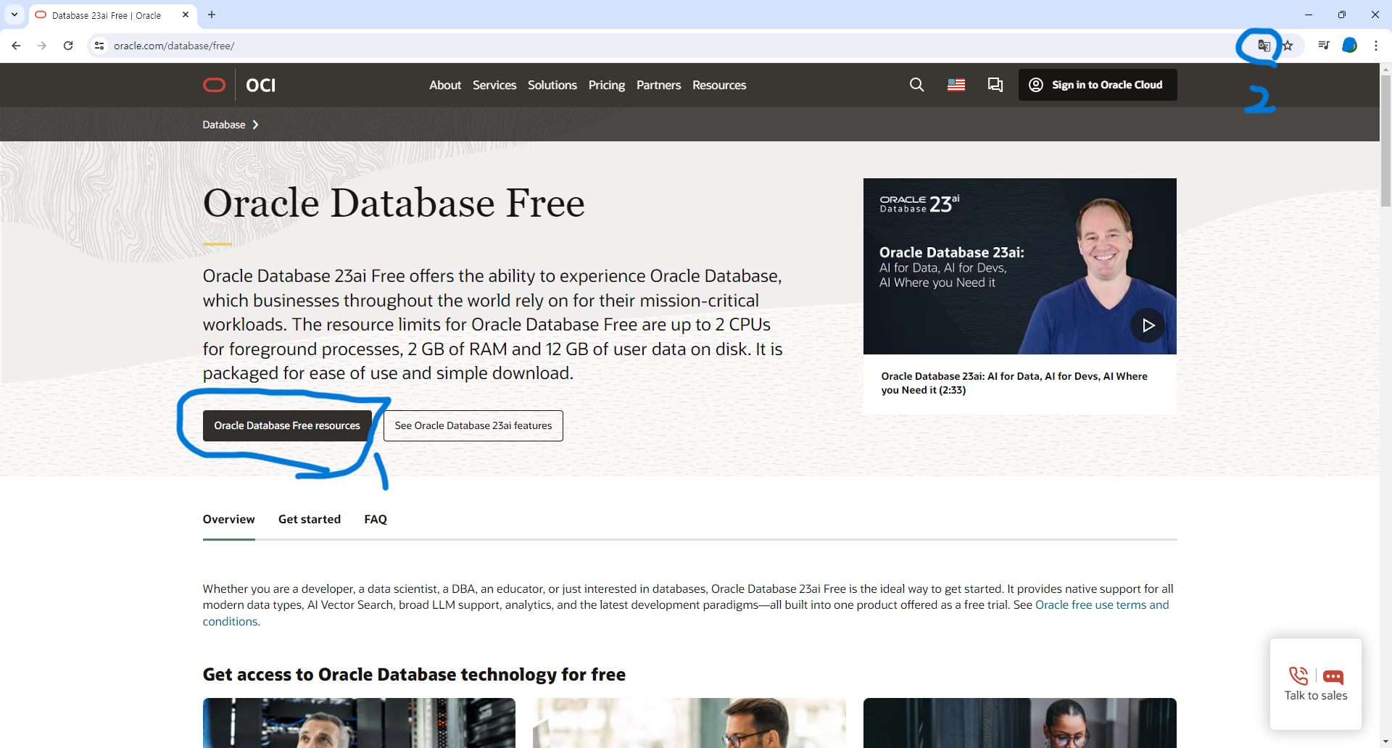Switch to the FAQ tab
The height and width of the screenshot is (748, 1392).
pos(376,519)
